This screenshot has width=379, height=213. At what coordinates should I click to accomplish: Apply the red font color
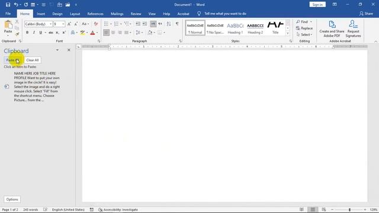click(x=92, y=33)
